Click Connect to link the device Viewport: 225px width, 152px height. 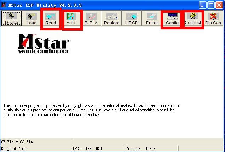click(x=193, y=19)
